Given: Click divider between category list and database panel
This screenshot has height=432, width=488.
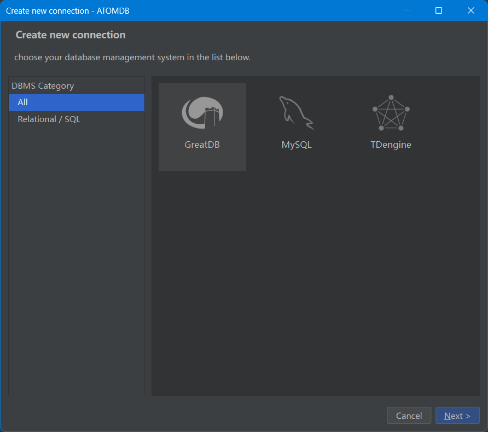Looking at the screenshot, I should click(x=148, y=235).
